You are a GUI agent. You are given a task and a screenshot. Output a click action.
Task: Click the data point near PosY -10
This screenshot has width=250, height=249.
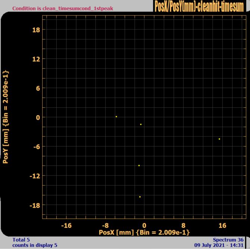tap(139, 166)
